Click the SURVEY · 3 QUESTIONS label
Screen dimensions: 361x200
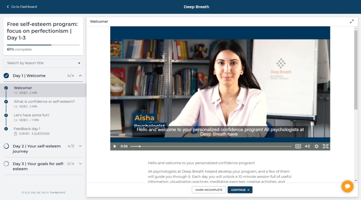click(34, 134)
